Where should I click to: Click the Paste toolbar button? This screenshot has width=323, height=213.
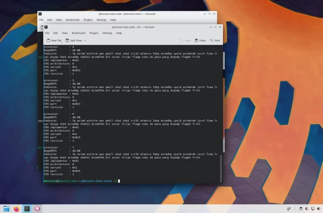pyautogui.click(x=200, y=40)
